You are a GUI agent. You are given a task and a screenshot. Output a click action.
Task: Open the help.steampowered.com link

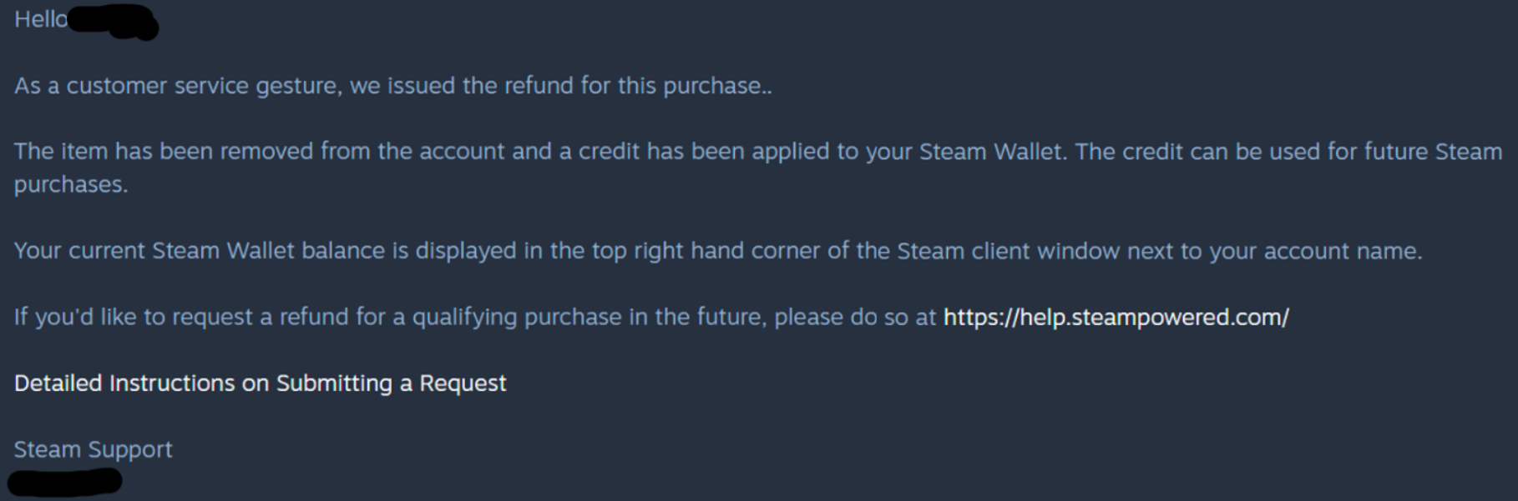point(1116,317)
